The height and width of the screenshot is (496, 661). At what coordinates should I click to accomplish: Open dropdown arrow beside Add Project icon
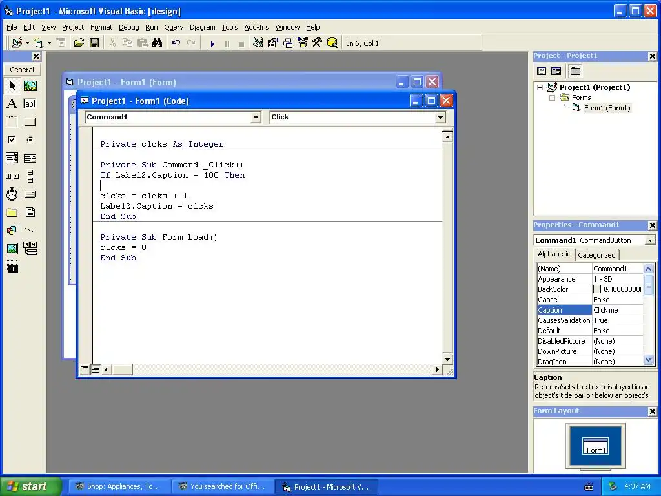tap(27, 43)
